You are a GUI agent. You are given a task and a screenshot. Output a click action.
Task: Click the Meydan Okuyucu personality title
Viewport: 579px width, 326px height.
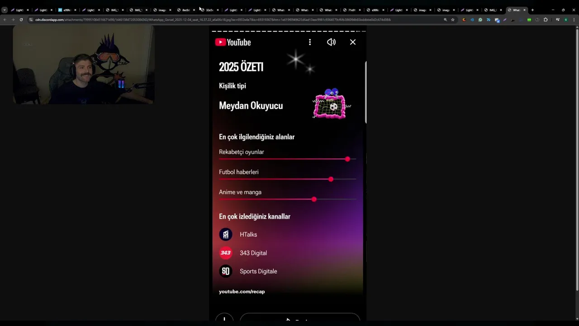(x=251, y=105)
